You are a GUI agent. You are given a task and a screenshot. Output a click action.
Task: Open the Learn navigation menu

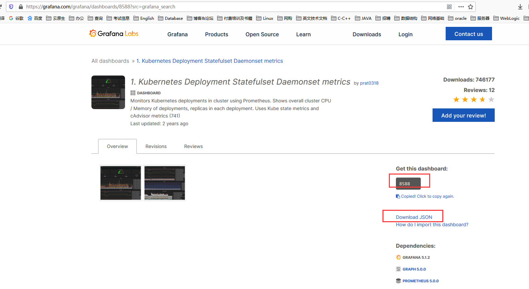303,34
